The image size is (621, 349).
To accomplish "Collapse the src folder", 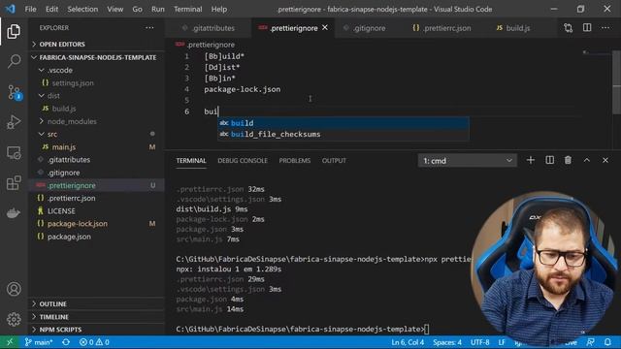I will [51, 134].
